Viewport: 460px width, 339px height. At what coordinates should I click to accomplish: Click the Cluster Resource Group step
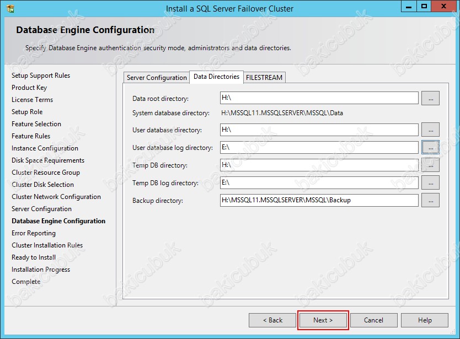click(46, 173)
